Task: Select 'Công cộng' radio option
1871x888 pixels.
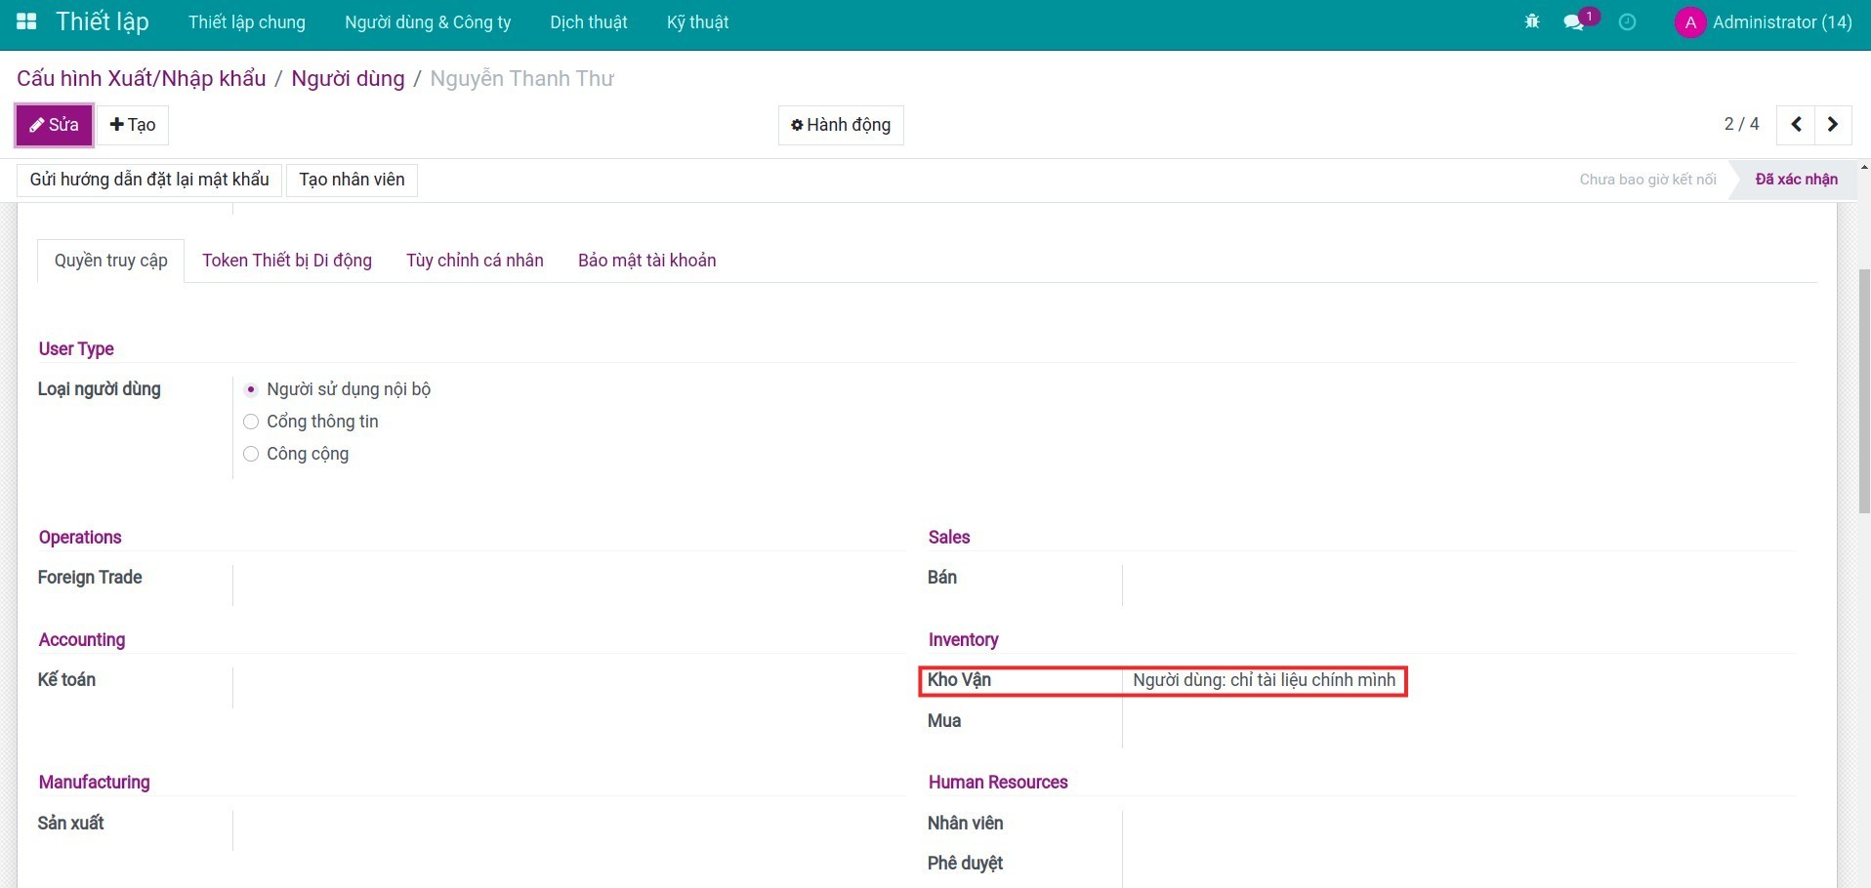Action: pos(251,454)
